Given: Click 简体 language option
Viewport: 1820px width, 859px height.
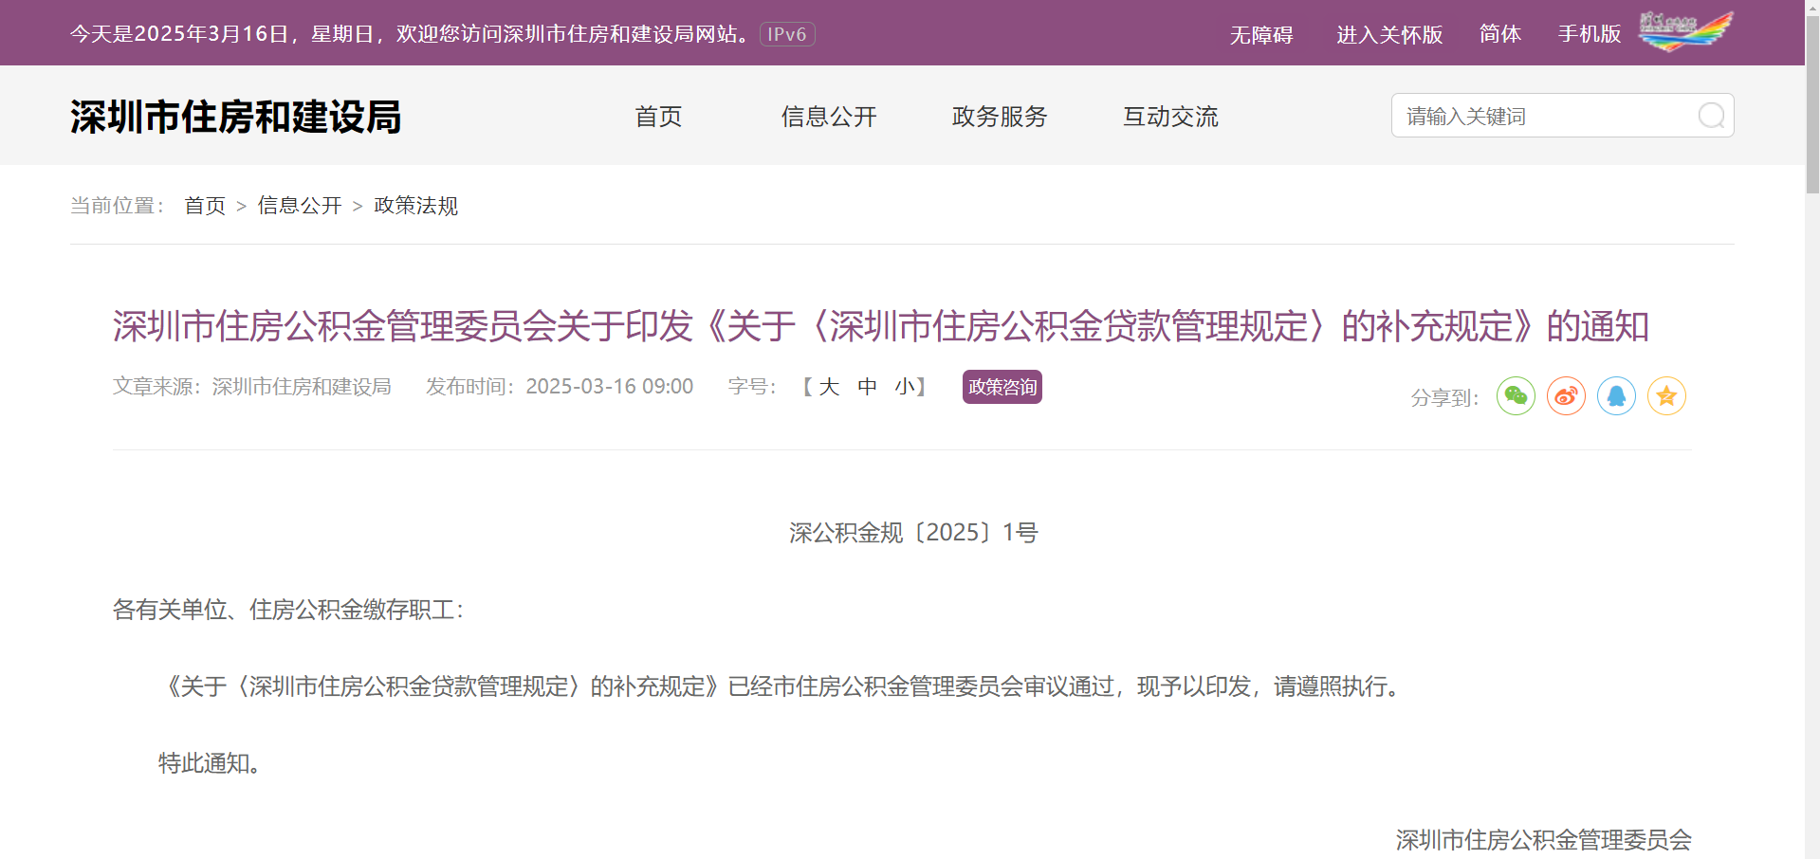Looking at the screenshot, I should click(x=1500, y=34).
